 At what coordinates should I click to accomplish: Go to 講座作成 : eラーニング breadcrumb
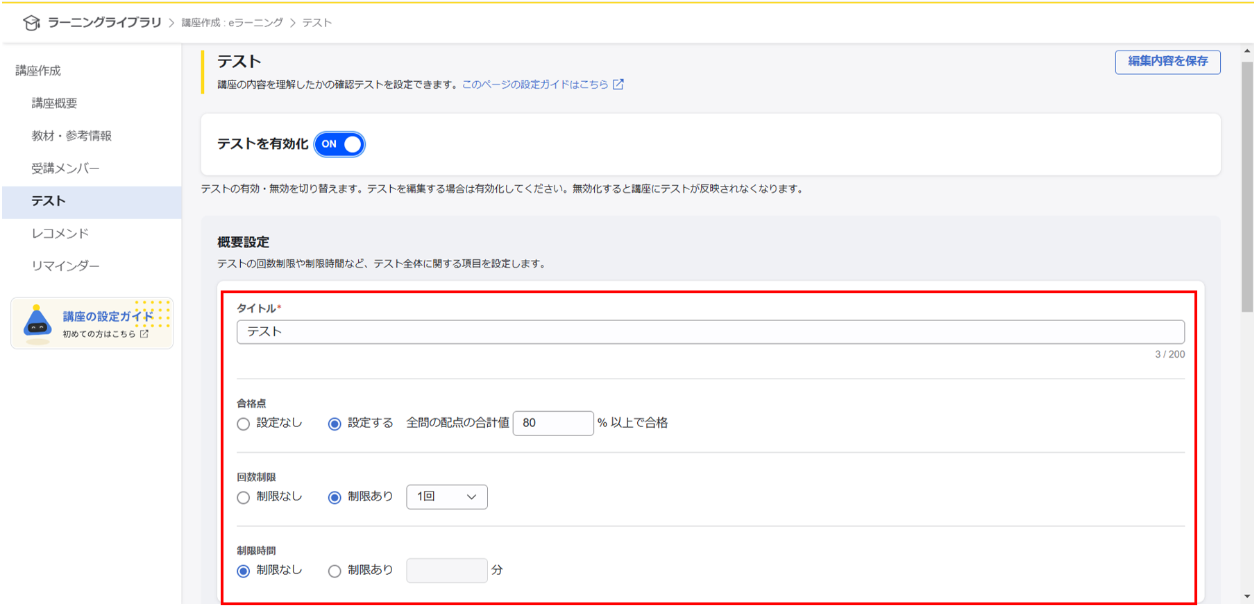coord(233,23)
